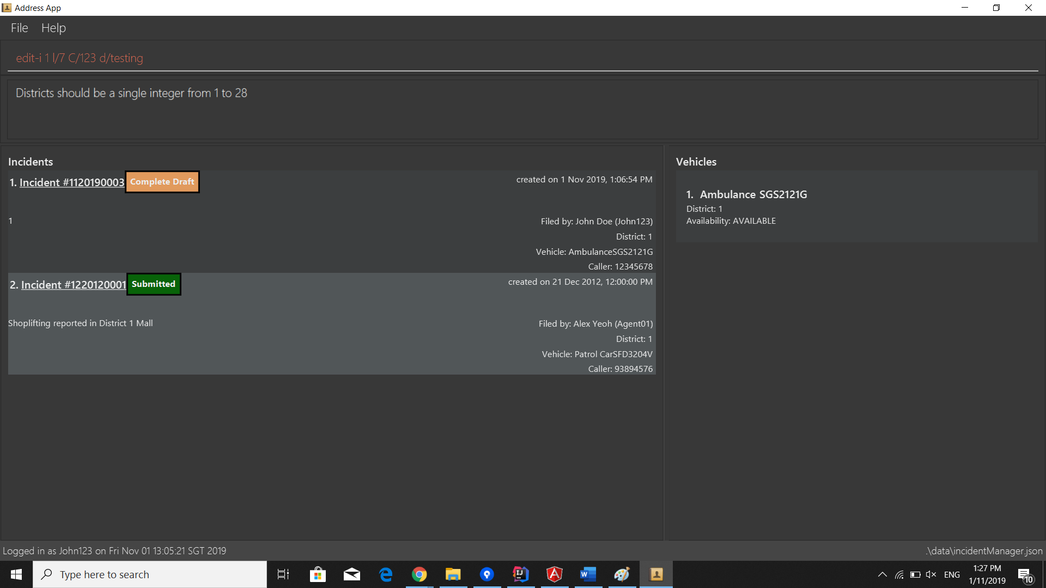Screen dimensions: 1046x588
Task: Click the Chrome icon in taskbar
Action: (x=419, y=574)
